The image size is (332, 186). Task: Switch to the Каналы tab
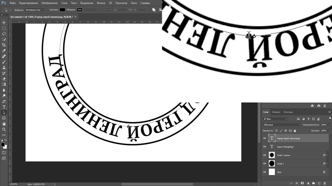point(276,112)
